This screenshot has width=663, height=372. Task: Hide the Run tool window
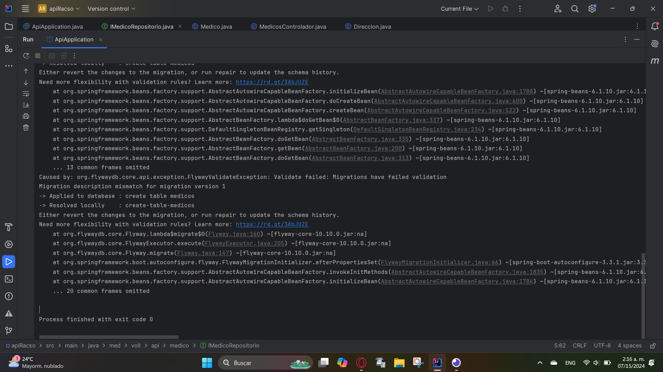(637, 40)
